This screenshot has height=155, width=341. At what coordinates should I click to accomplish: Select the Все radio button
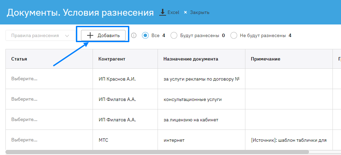145,35
